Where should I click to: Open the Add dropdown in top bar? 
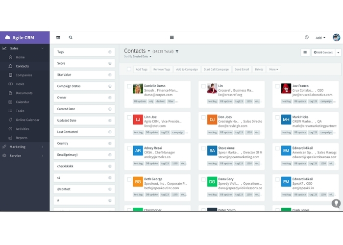tap(320, 38)
